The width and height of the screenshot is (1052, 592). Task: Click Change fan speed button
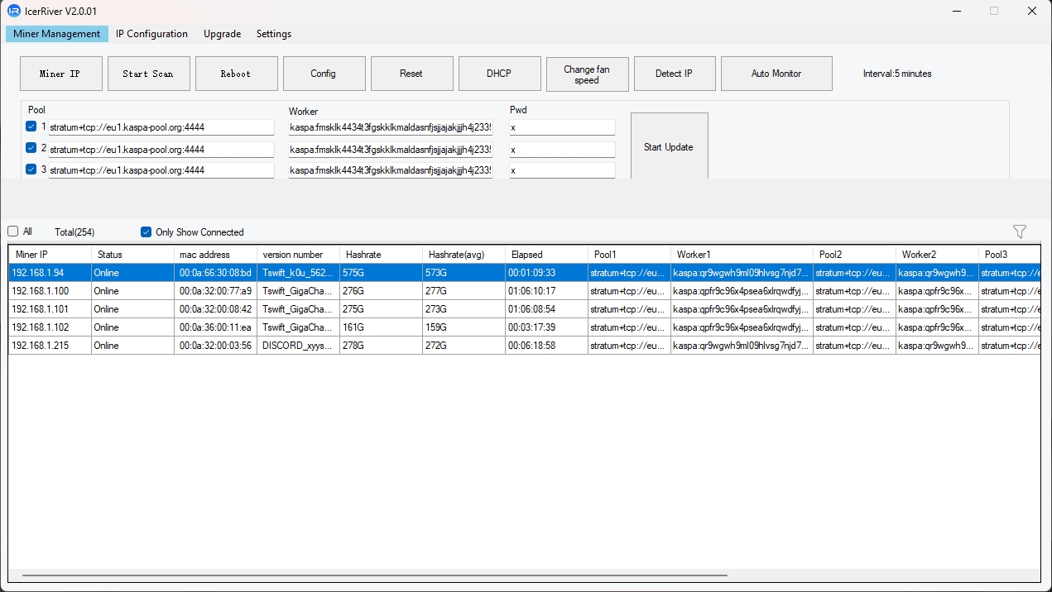click(587, 74)
